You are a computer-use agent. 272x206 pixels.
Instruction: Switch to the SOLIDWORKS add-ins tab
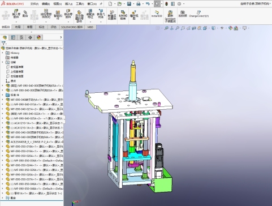[72, 27]
